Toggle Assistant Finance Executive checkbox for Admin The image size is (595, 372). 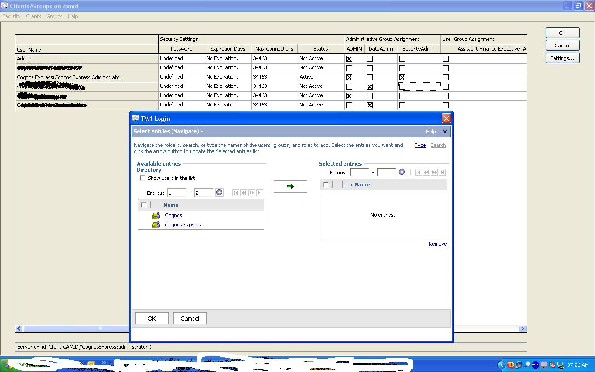click(x=445, y=59)
